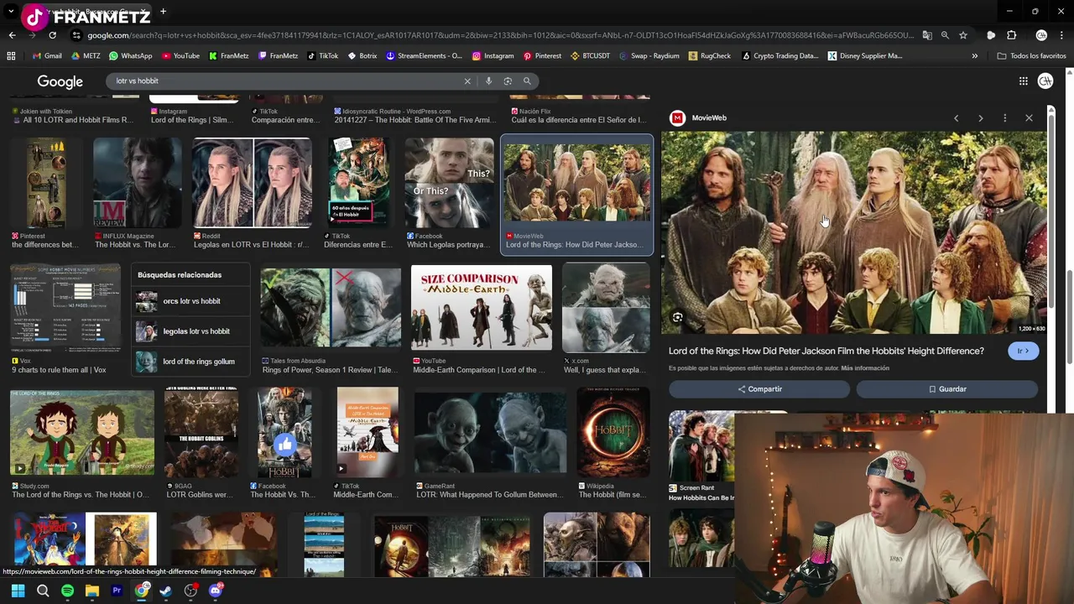Search inside image with Lens icon on preview

pyautogui.click(x=677, y=318)
